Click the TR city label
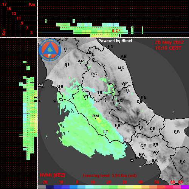Viewport: 189px width, 189px height. click(100, 93)
